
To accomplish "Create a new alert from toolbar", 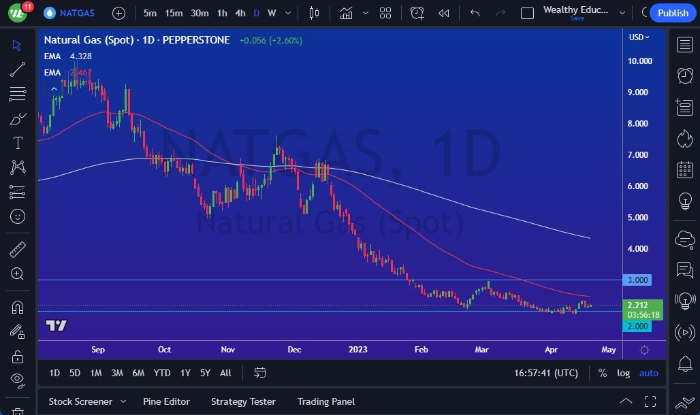I will 417,14.
